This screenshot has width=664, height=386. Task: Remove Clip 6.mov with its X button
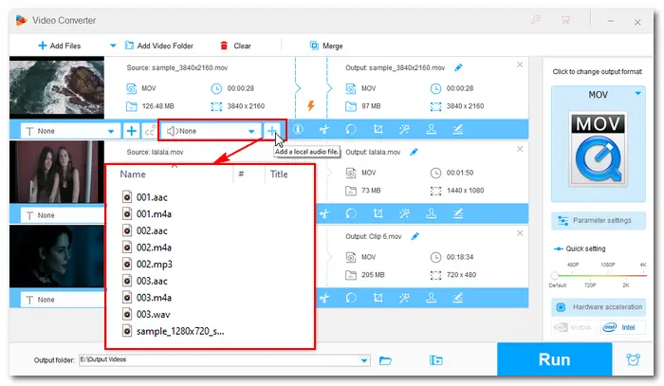pyautogui.click(x=520, y=233)
